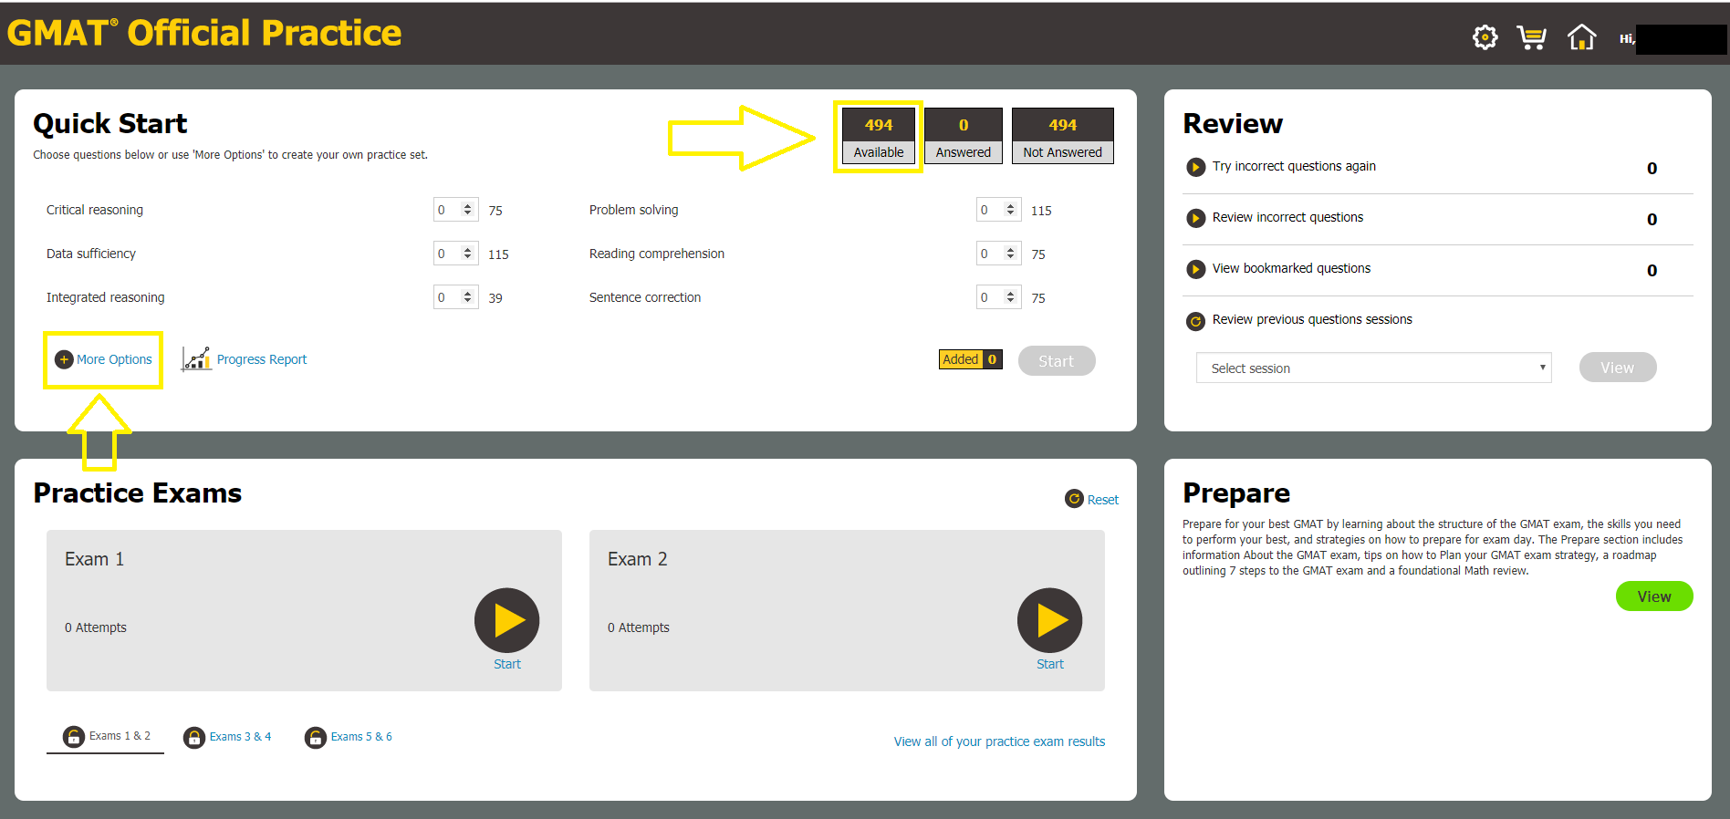This screenshot has height=819, width=1730.
Task: Start Exam 1 with the play button
Action: (506, 620)
